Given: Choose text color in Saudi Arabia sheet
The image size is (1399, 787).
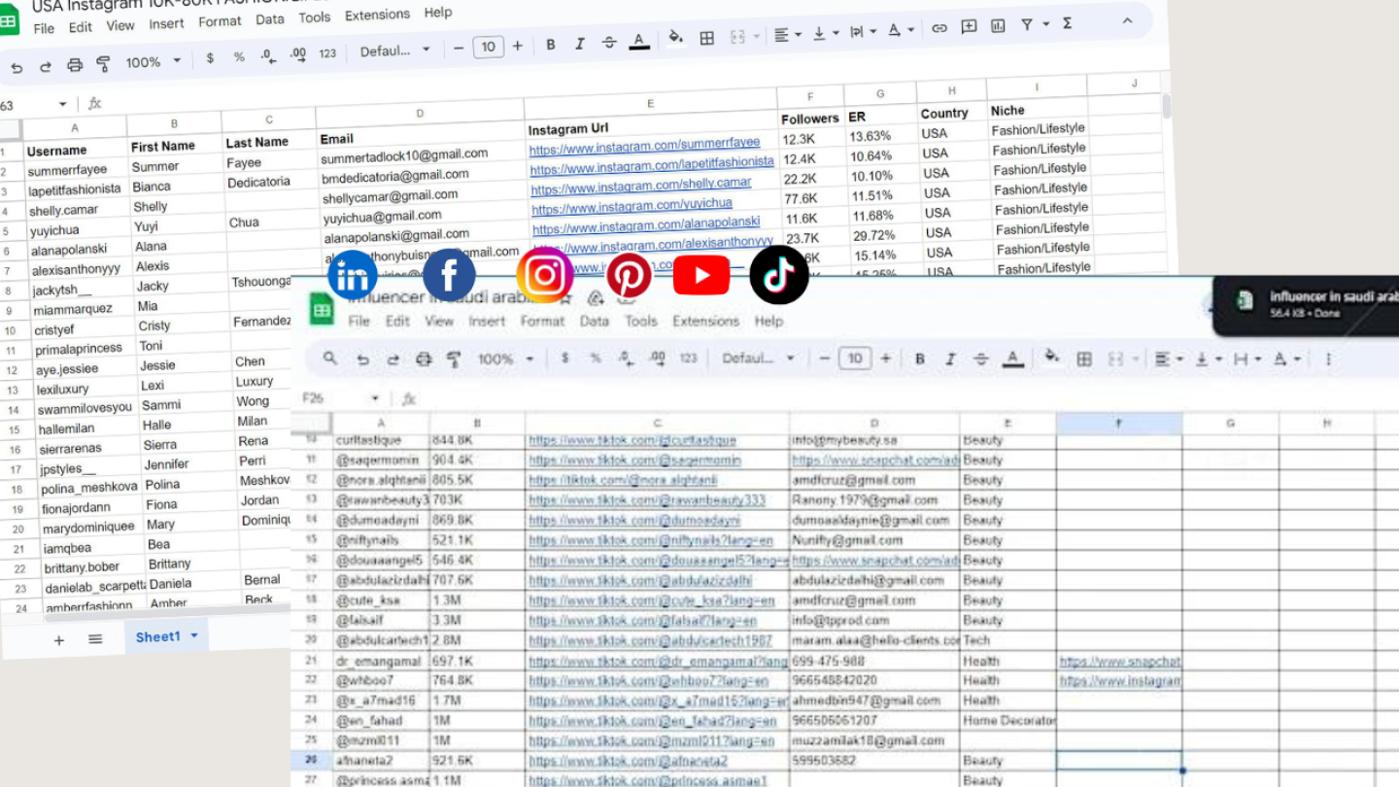Looking at the screenshot, I should [x=1012, y=359].
